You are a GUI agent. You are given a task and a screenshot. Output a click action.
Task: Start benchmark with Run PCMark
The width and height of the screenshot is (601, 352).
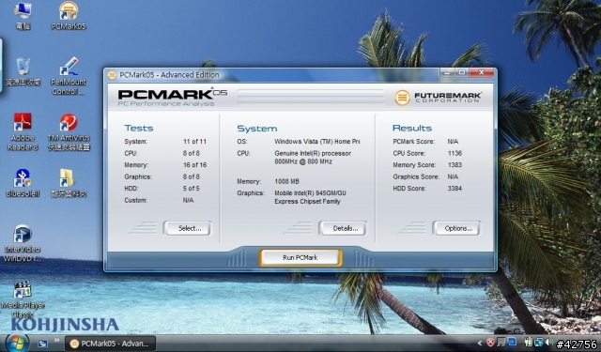pyautogui.click(x=300, y=258)
